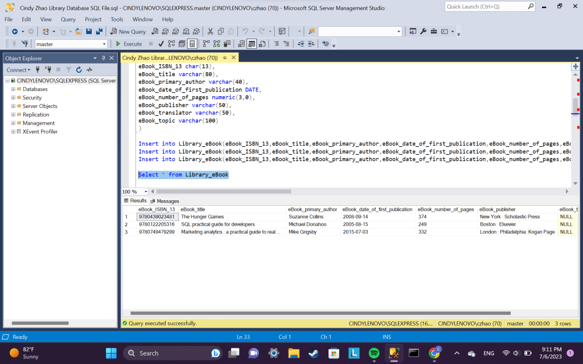
Task: Expand the Databases tree node
Action: pyautogui.click(x=13, y=89)
